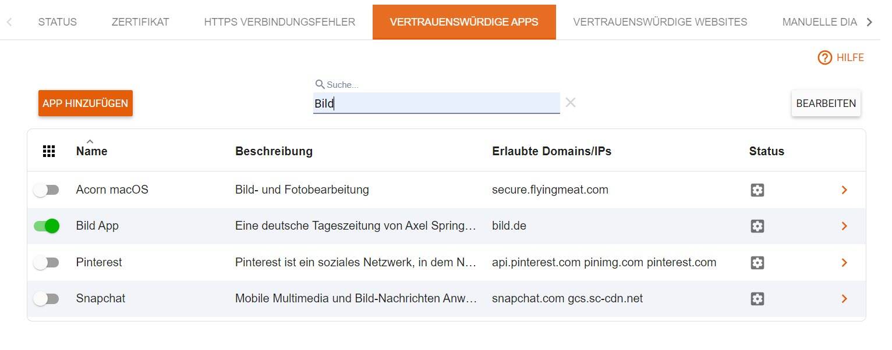Expand the Bild App row details
892x350 pixels.
pyautogui.click(x=844, y=226)
